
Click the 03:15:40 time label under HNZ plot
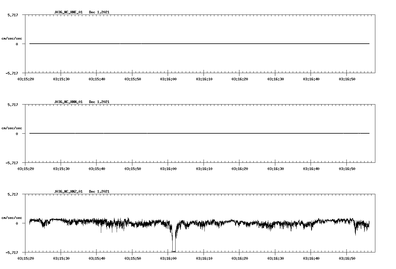tap(97, 259)
